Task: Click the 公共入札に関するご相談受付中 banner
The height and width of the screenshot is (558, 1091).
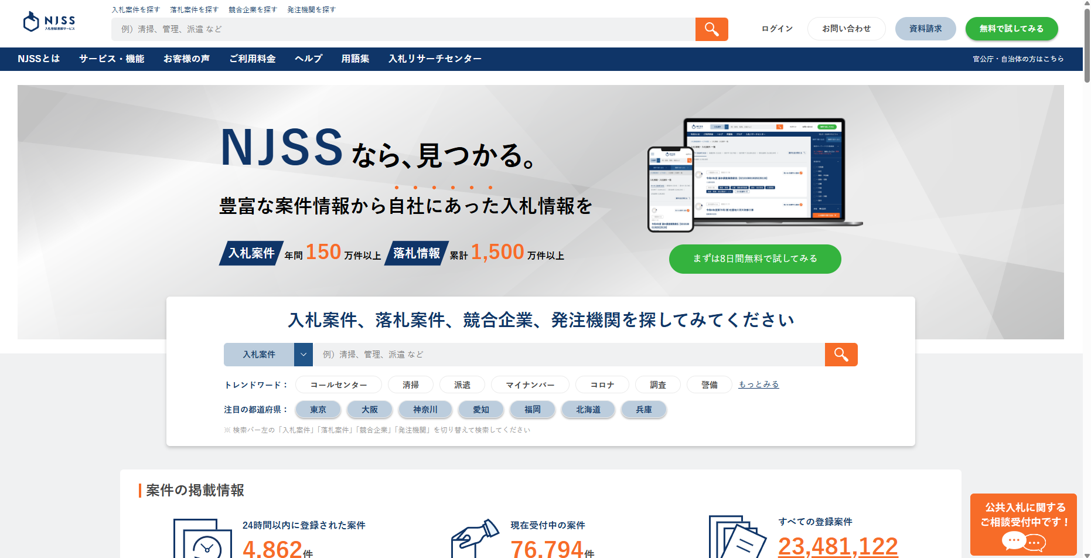Action: pyautogui.click(x=1024, y=525)
